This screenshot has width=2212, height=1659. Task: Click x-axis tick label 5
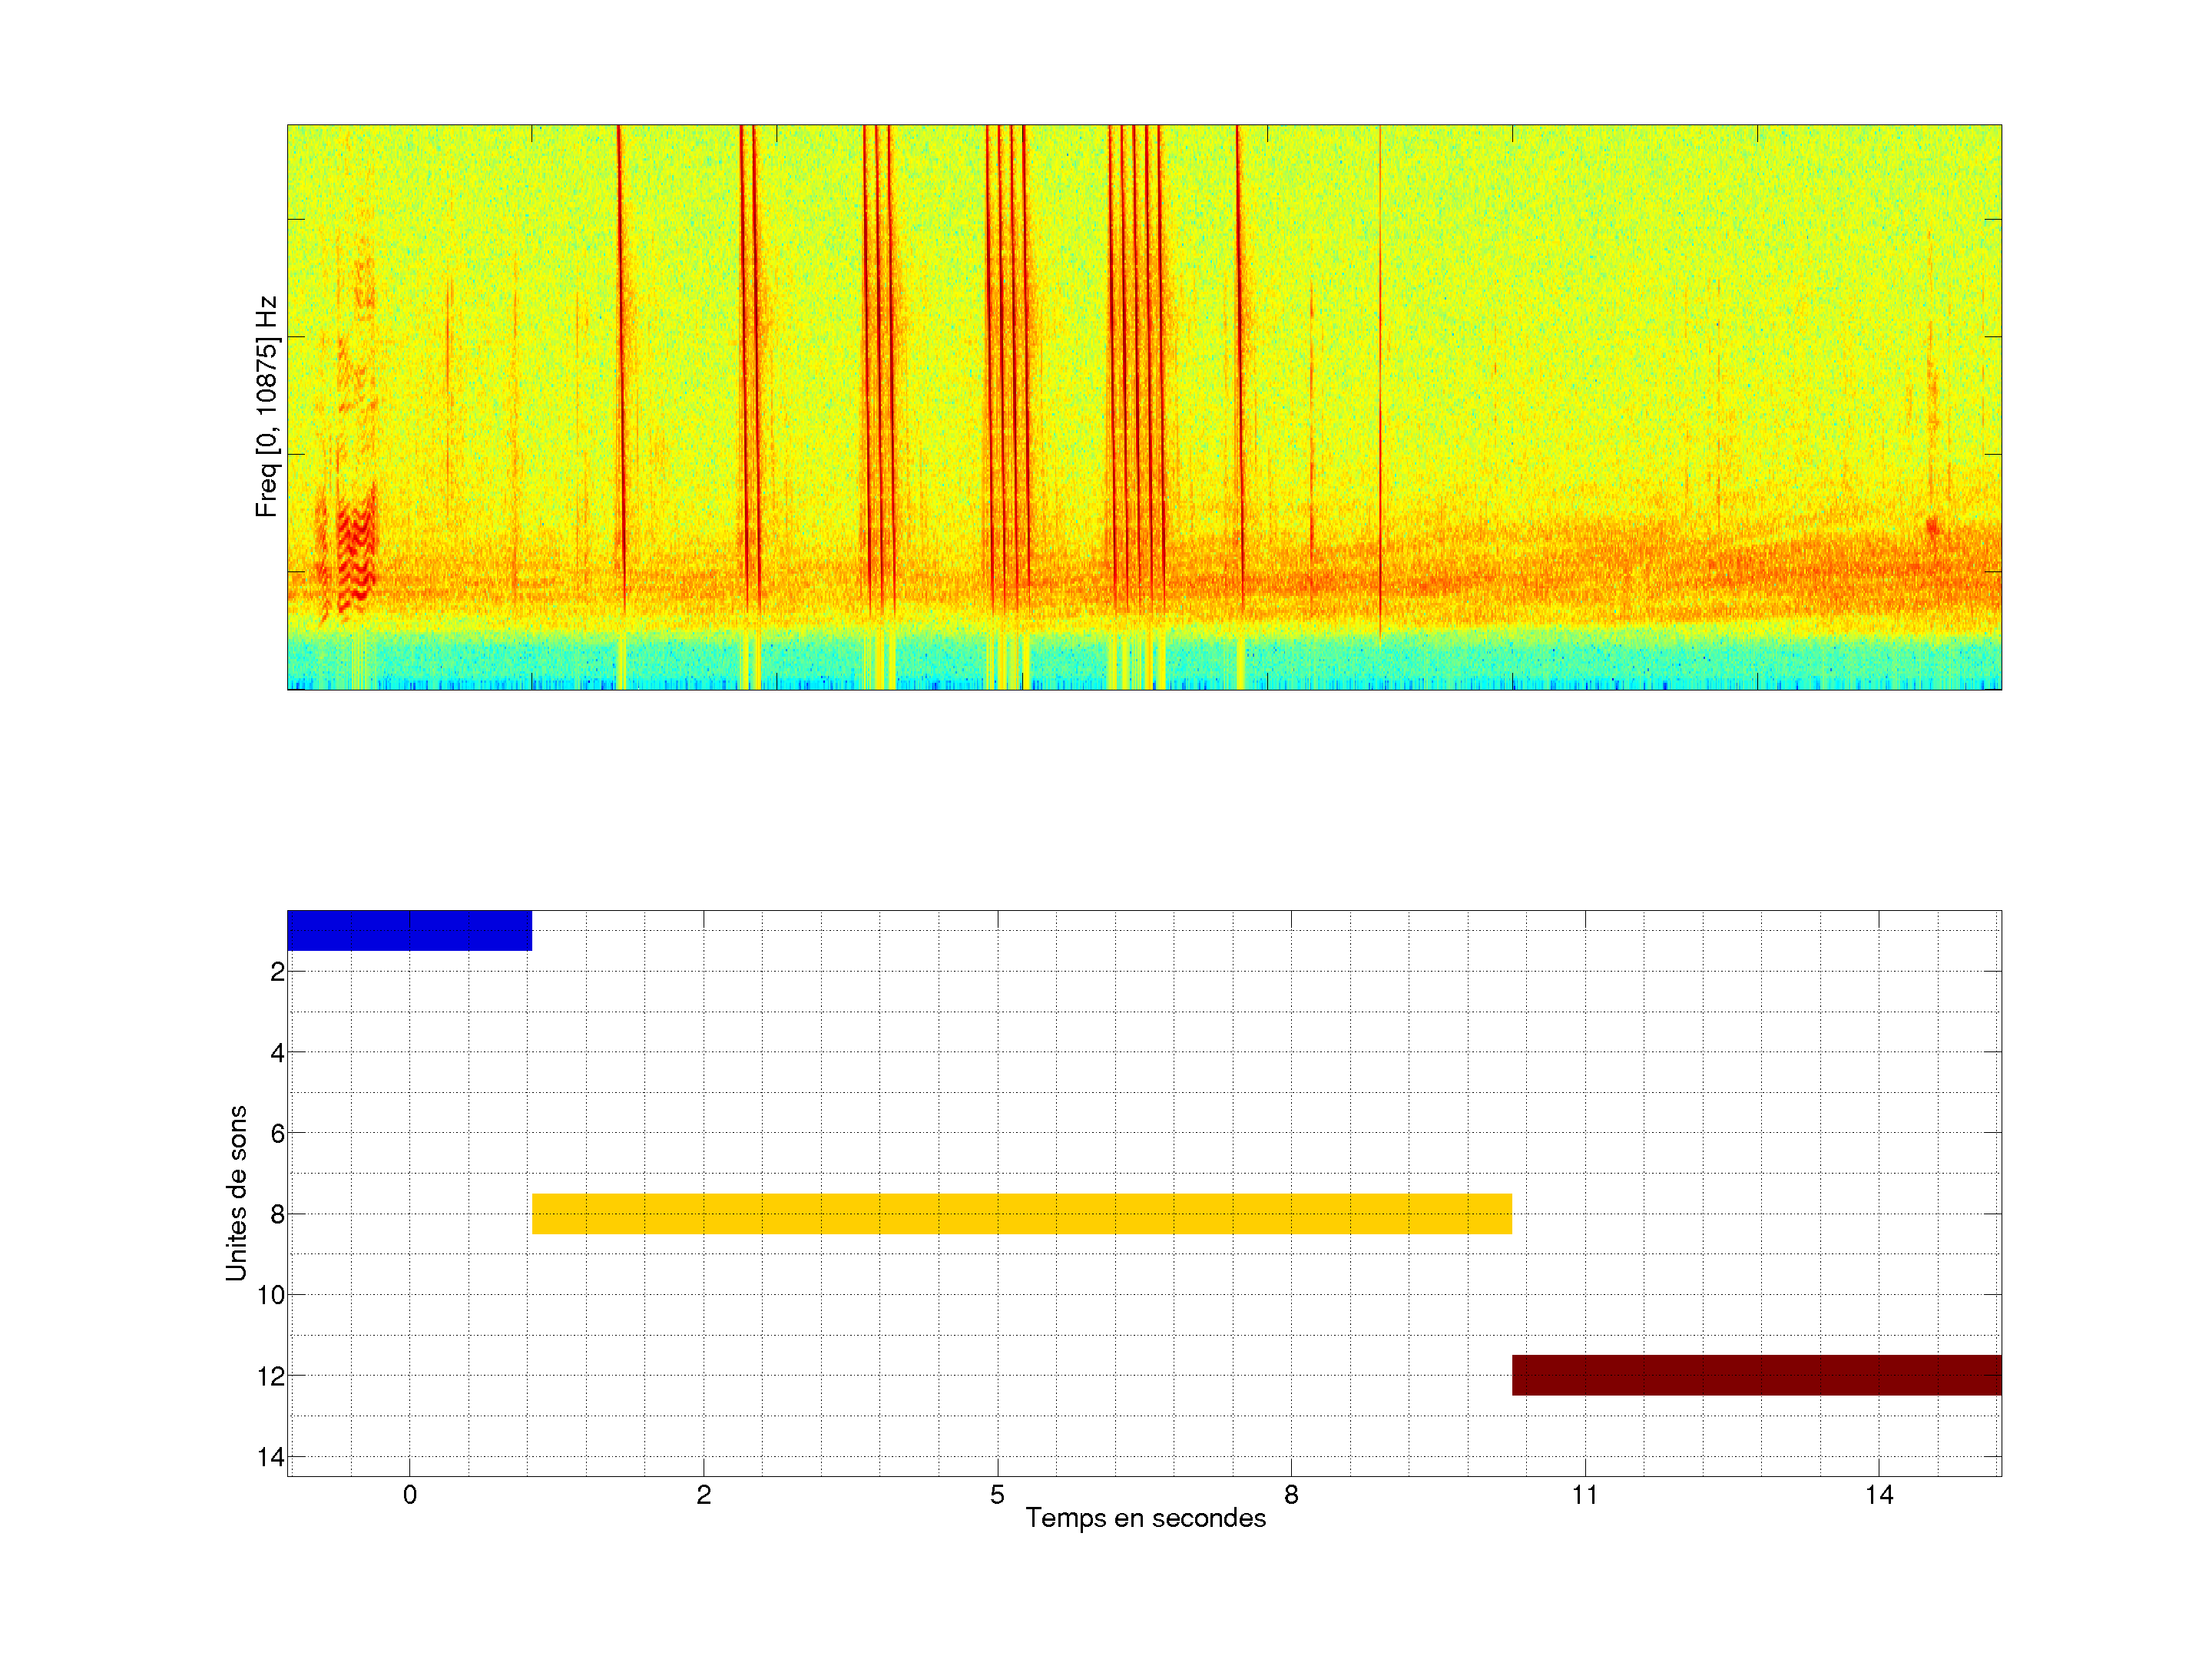click(x=997, y=1495)
